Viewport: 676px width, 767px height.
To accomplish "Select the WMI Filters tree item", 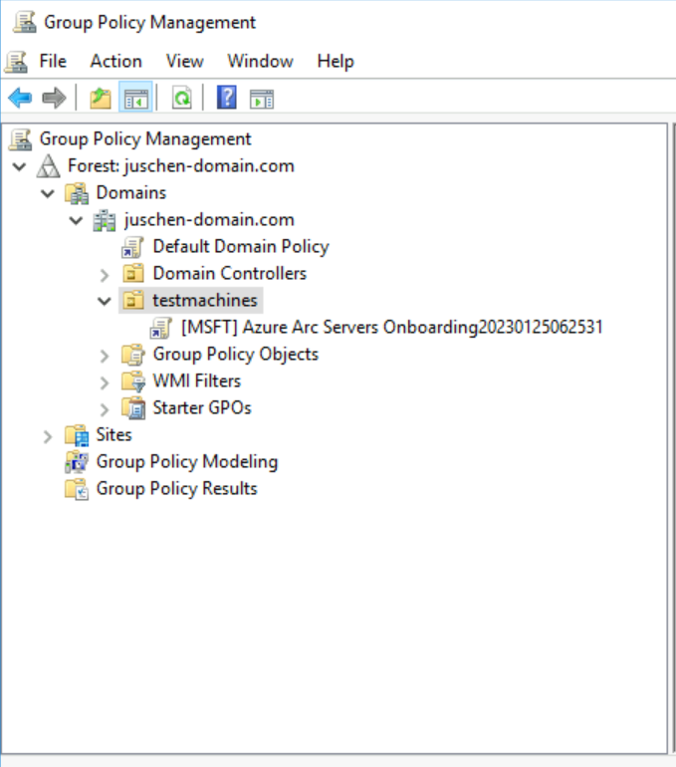I will tap(197, 381).
